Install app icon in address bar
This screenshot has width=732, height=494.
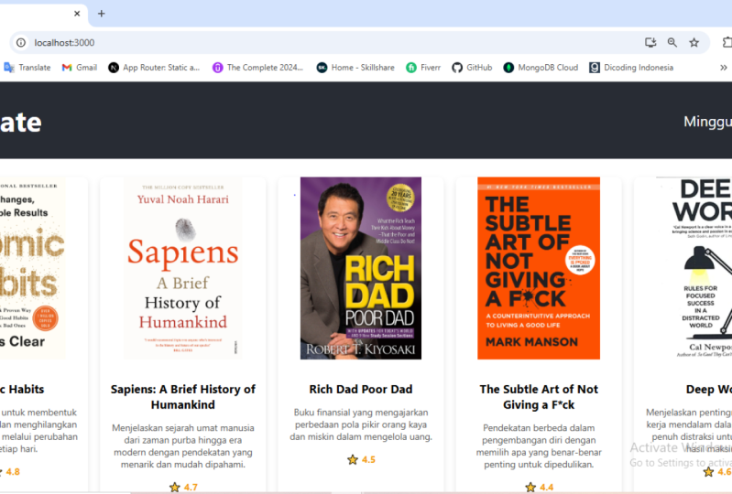pos(650,42)
